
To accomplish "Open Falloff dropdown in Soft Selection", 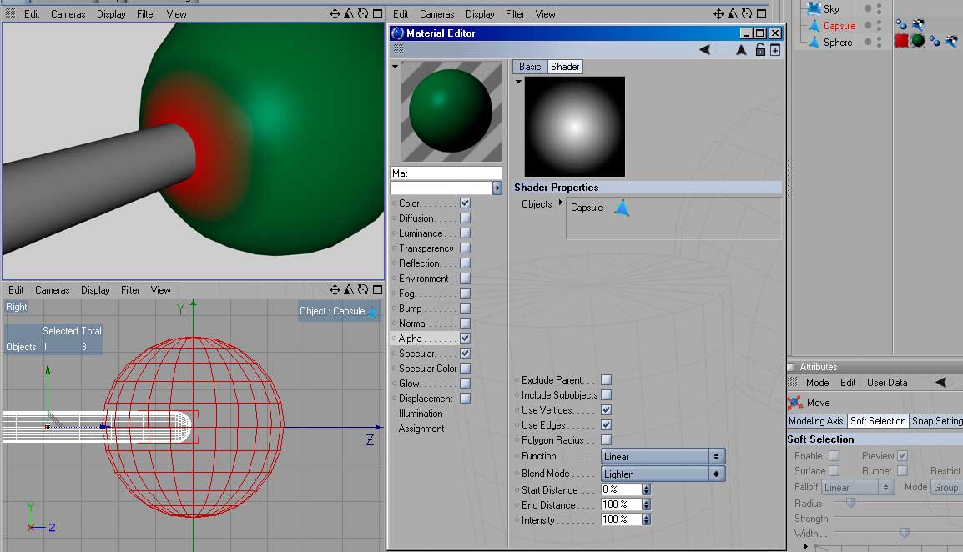I will (856, 487).
